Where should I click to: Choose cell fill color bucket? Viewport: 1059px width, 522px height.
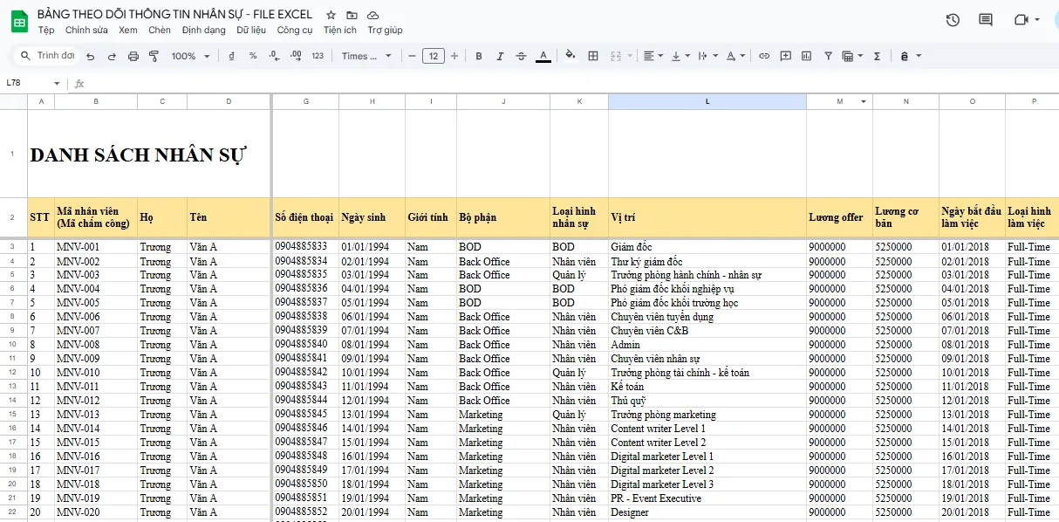tap(570, 56)
